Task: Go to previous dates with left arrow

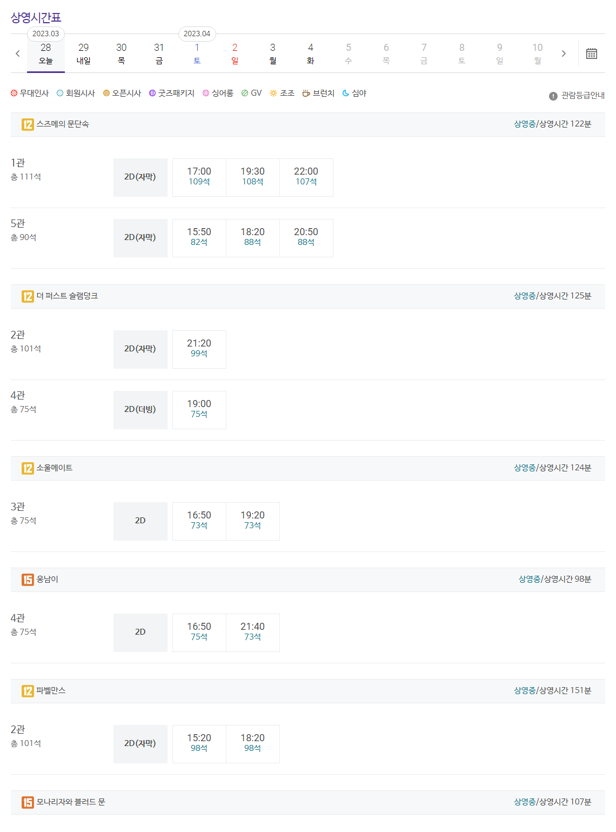Action: [x=18, y=54]
